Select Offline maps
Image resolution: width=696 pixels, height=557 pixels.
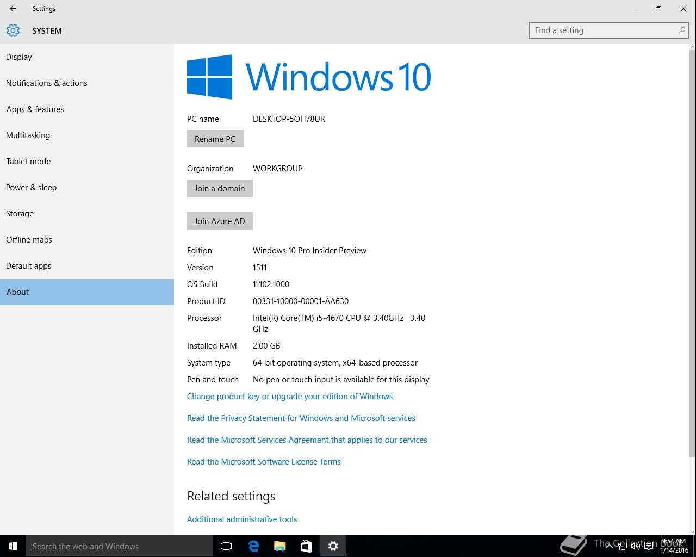(x=87, y=240)
